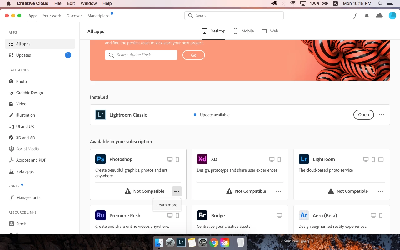Open the Window menu

tap(89, 3)
